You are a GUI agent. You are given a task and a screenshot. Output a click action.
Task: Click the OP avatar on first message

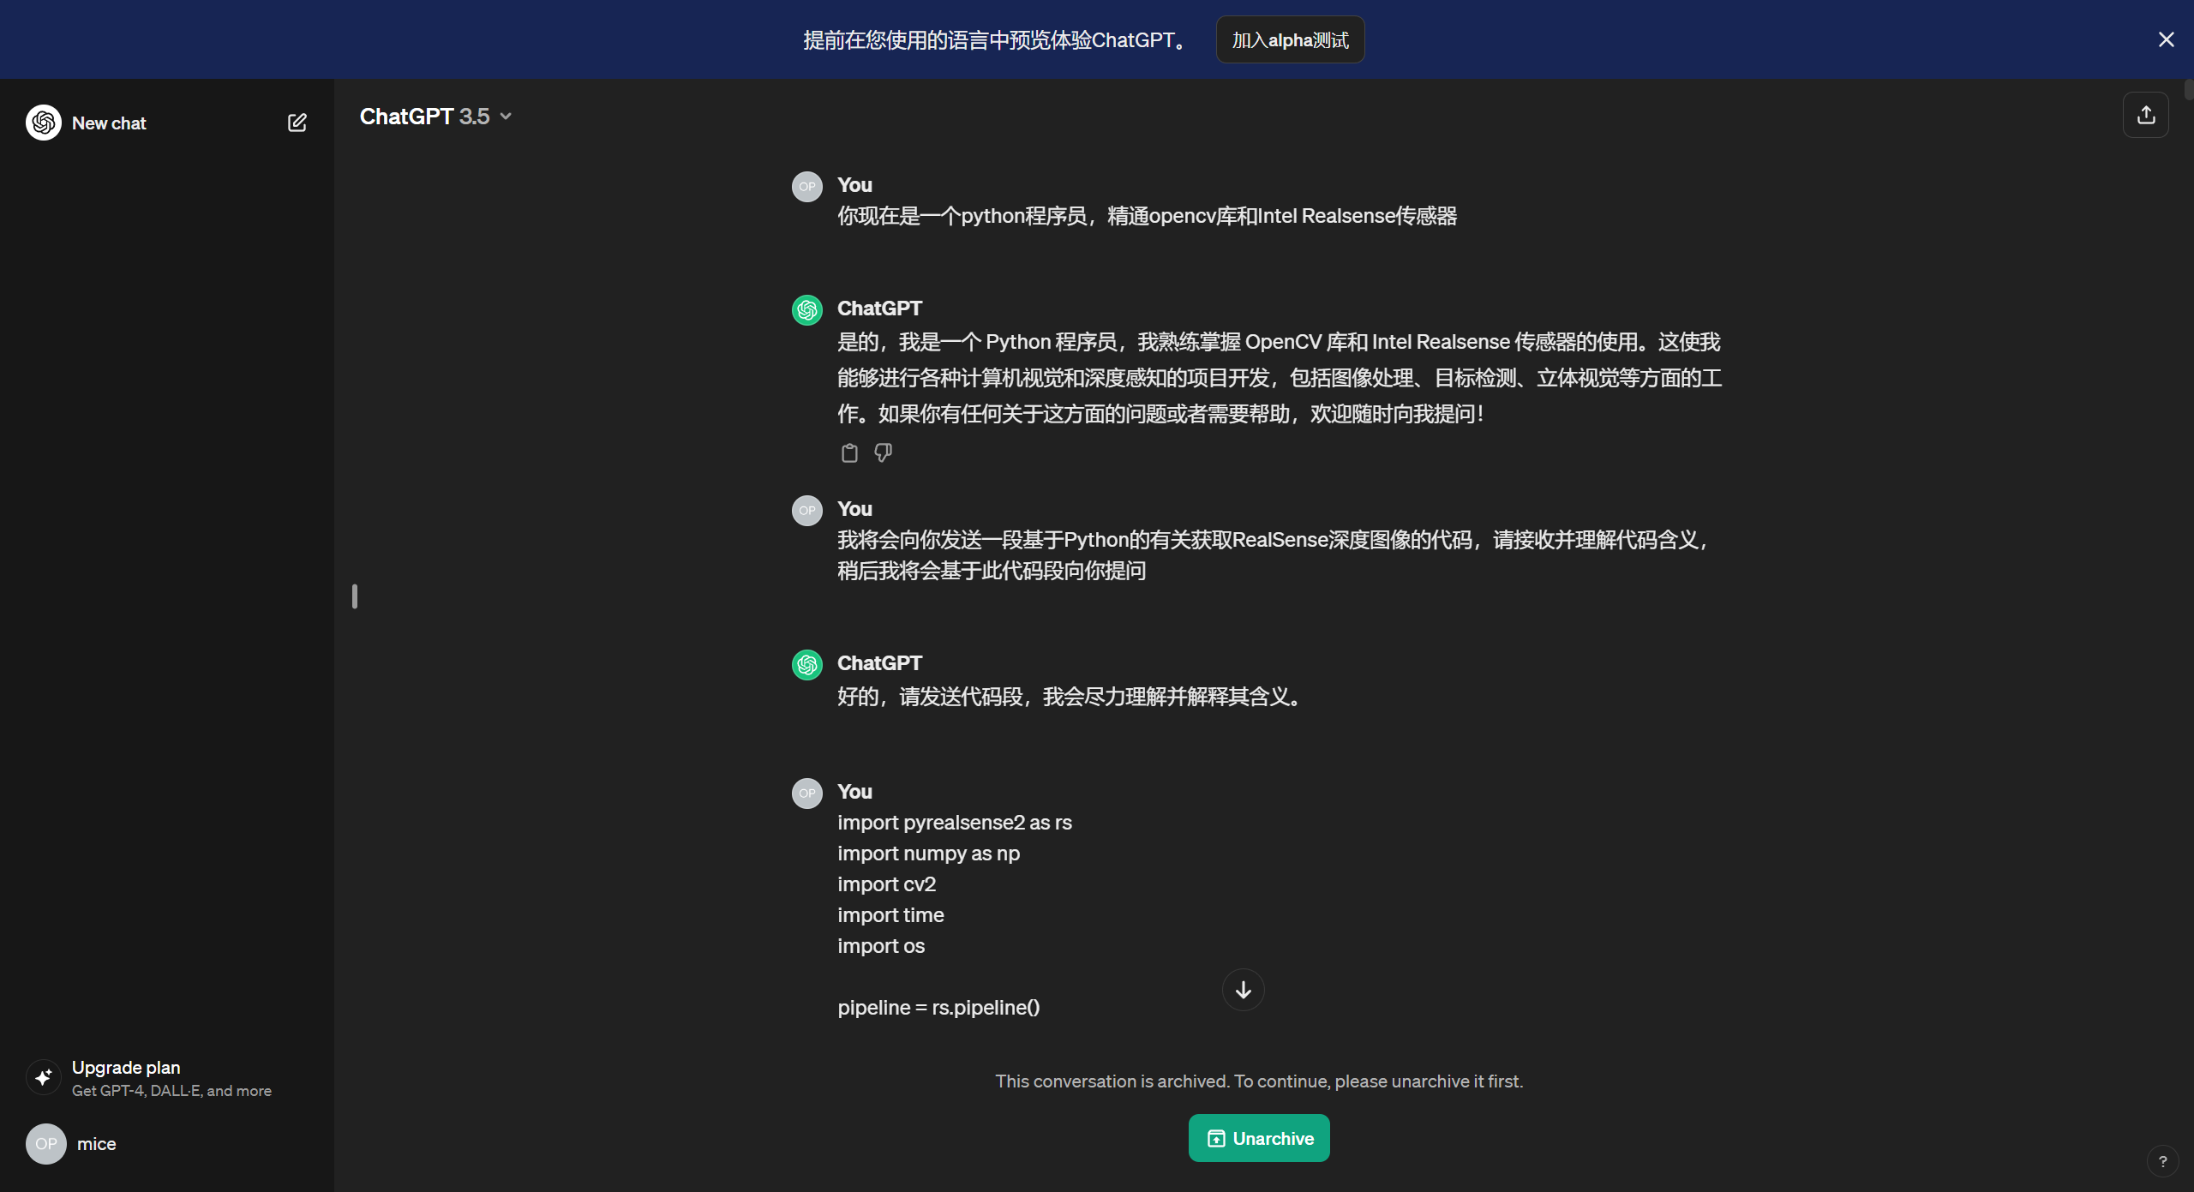(806, 187)
